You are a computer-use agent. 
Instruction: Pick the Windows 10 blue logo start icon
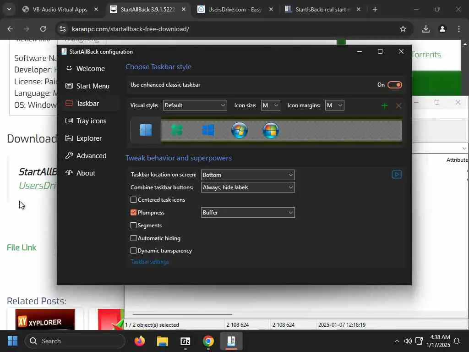[208, 130]
